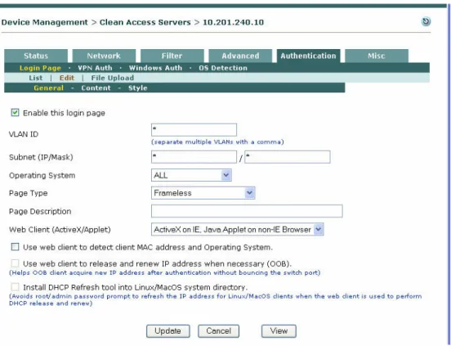Click the Cancel button

219,331
